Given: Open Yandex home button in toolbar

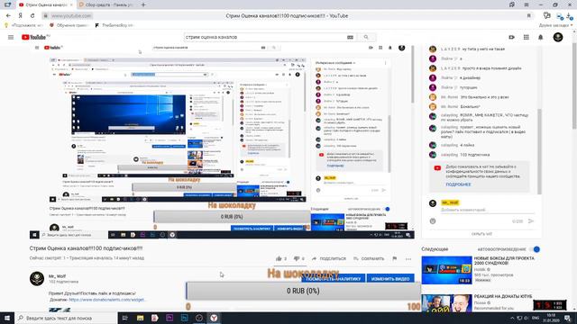Looking at the screenshot, I should [20, 16].
